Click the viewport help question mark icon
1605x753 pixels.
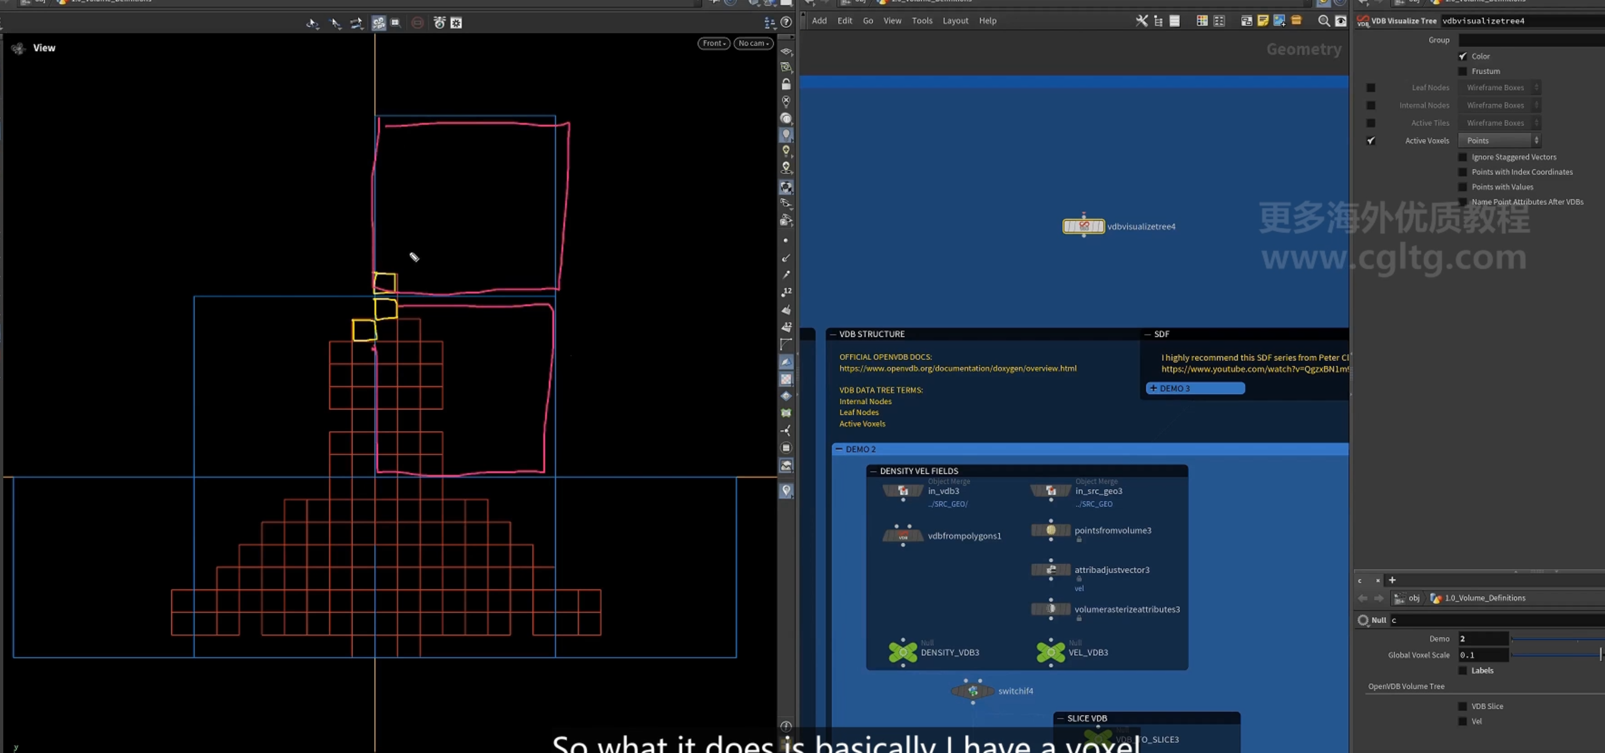pos(786,22)
